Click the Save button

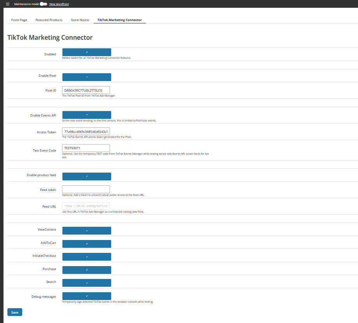(14, 312)
